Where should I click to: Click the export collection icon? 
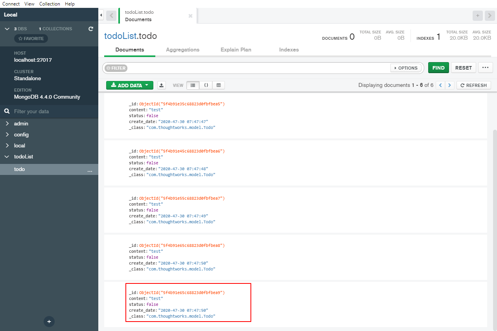coord(161,85)
